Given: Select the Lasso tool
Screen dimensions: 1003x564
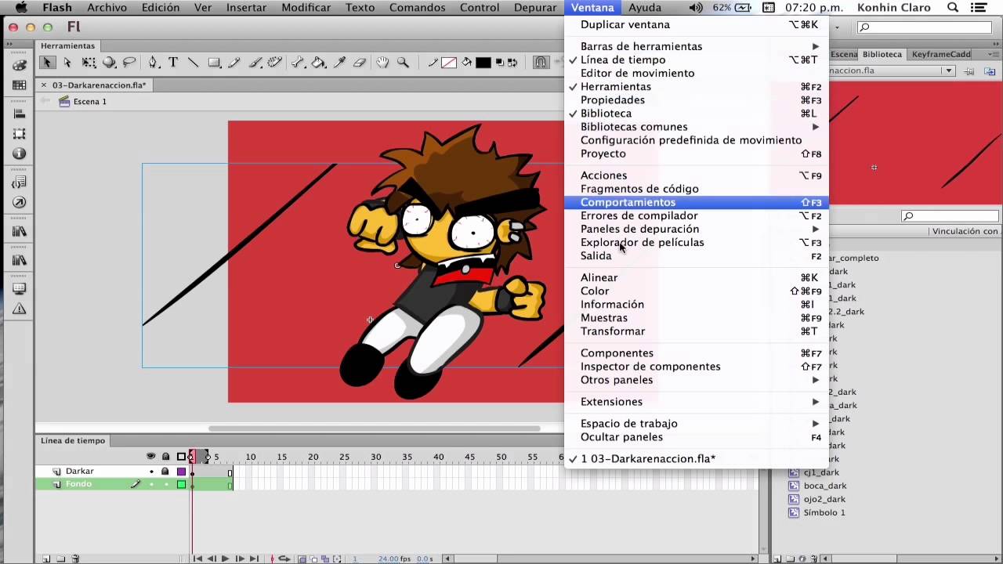Looking at the screenshot, I should pyautogui.click(x=130, y=63).
